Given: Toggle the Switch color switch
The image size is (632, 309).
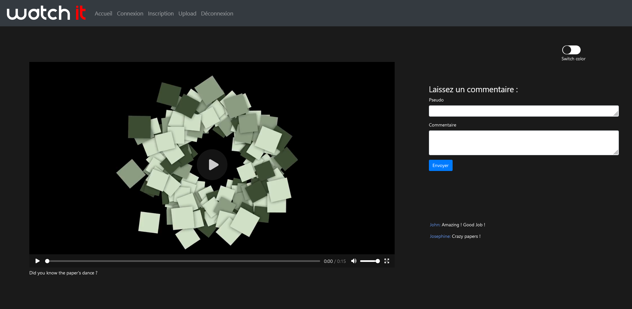Looking at the screenshot, I should pos(571,50).
